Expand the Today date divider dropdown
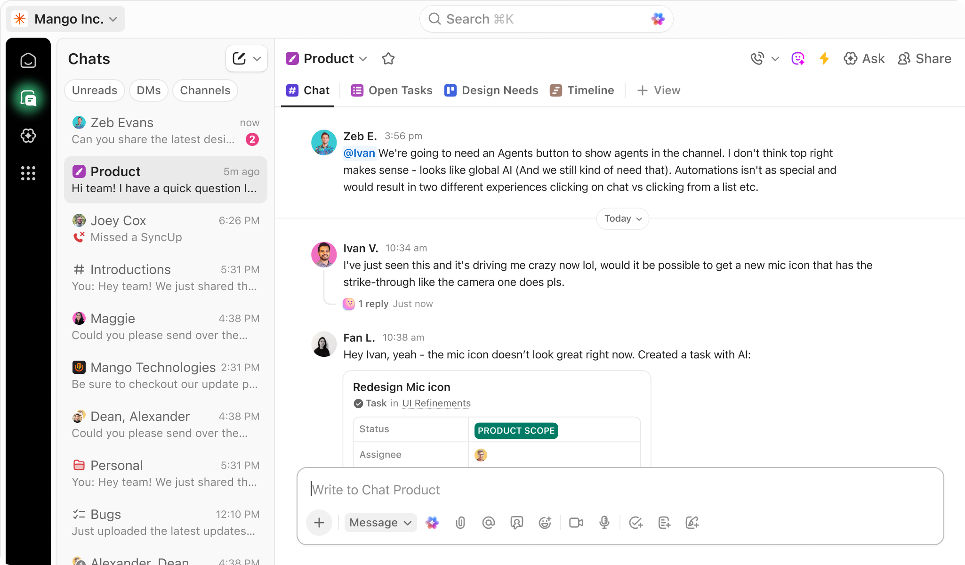This screenshot has height=565, width=965. 622,218
